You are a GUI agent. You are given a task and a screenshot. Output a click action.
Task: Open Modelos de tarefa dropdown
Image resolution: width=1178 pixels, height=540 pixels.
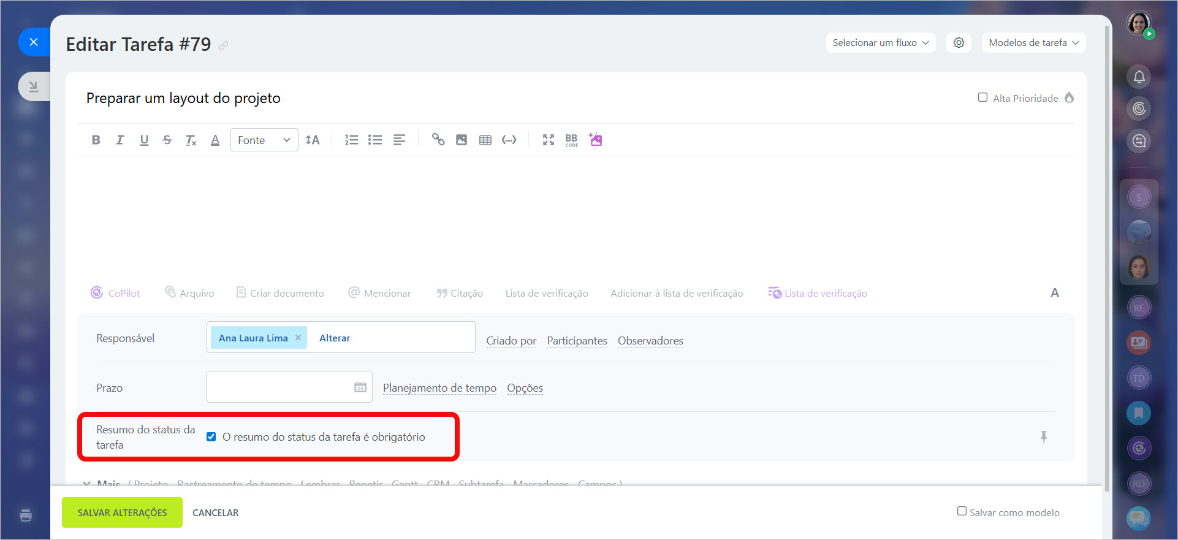click(1033, 42)
